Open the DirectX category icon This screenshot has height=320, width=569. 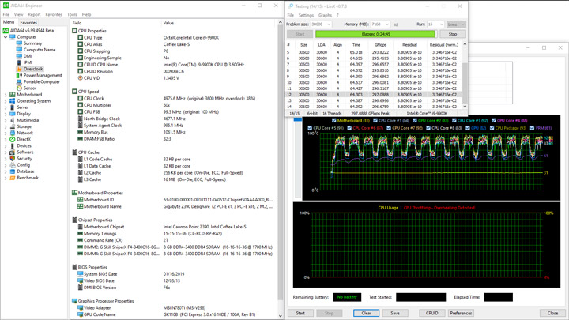coord(13,139)
